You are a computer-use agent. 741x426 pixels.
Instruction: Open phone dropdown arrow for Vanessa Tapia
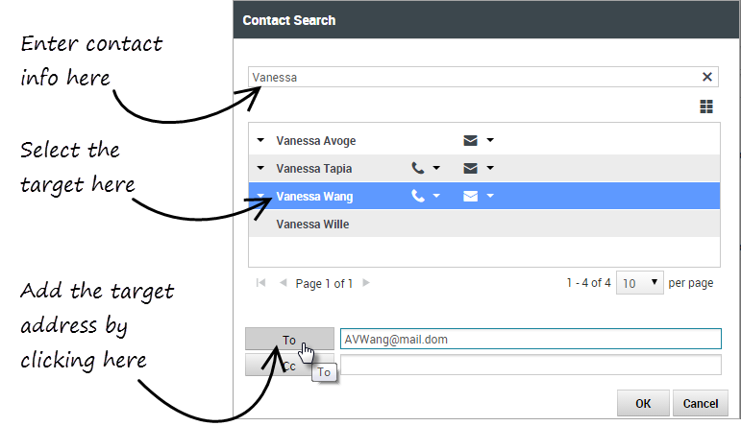tap(436, 169)
